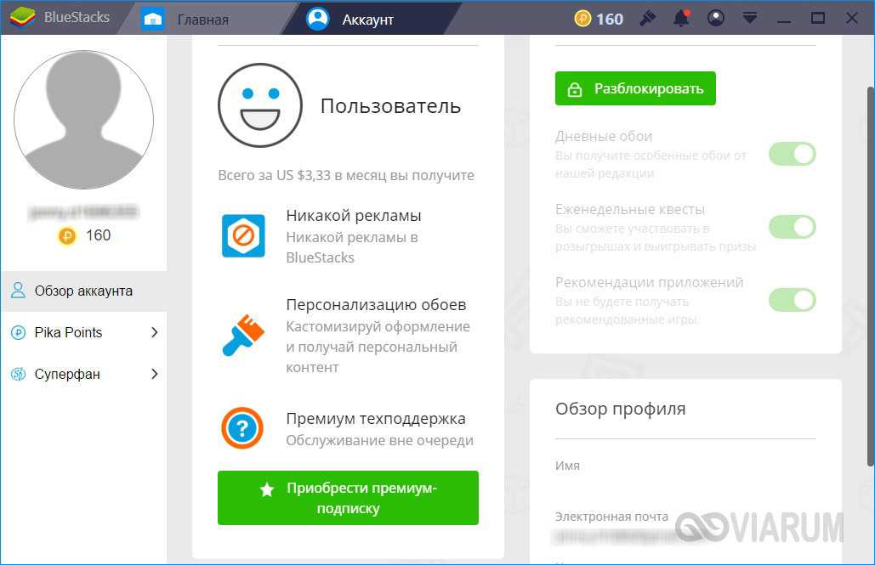Click the account profile icon in title bar

coord(716,19)
